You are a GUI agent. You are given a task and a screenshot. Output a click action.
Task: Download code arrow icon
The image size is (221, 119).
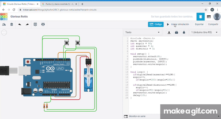coord(169,33)
